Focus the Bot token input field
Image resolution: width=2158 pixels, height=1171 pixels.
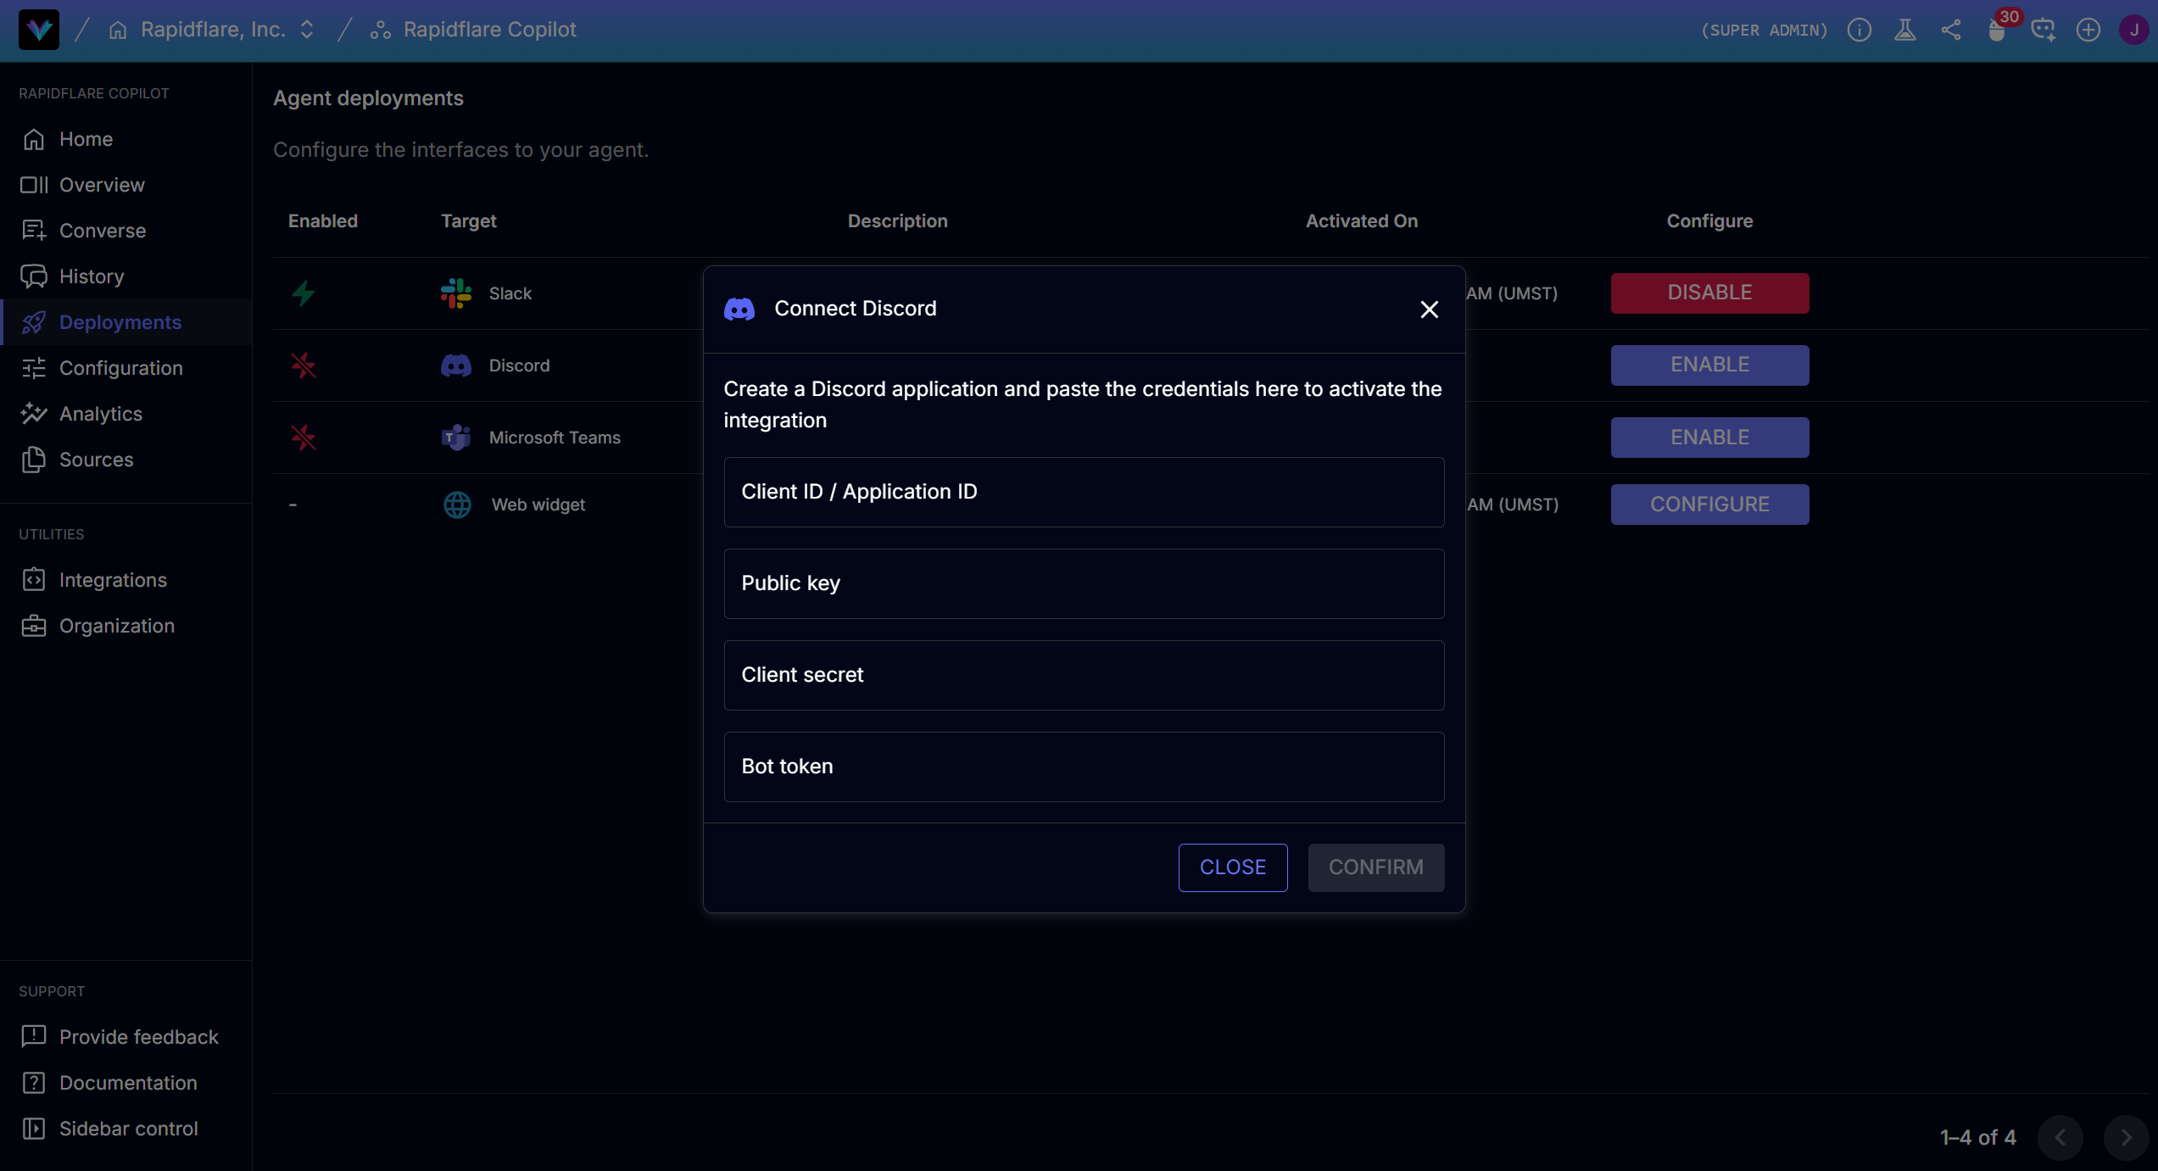[x=1084, y=767]
